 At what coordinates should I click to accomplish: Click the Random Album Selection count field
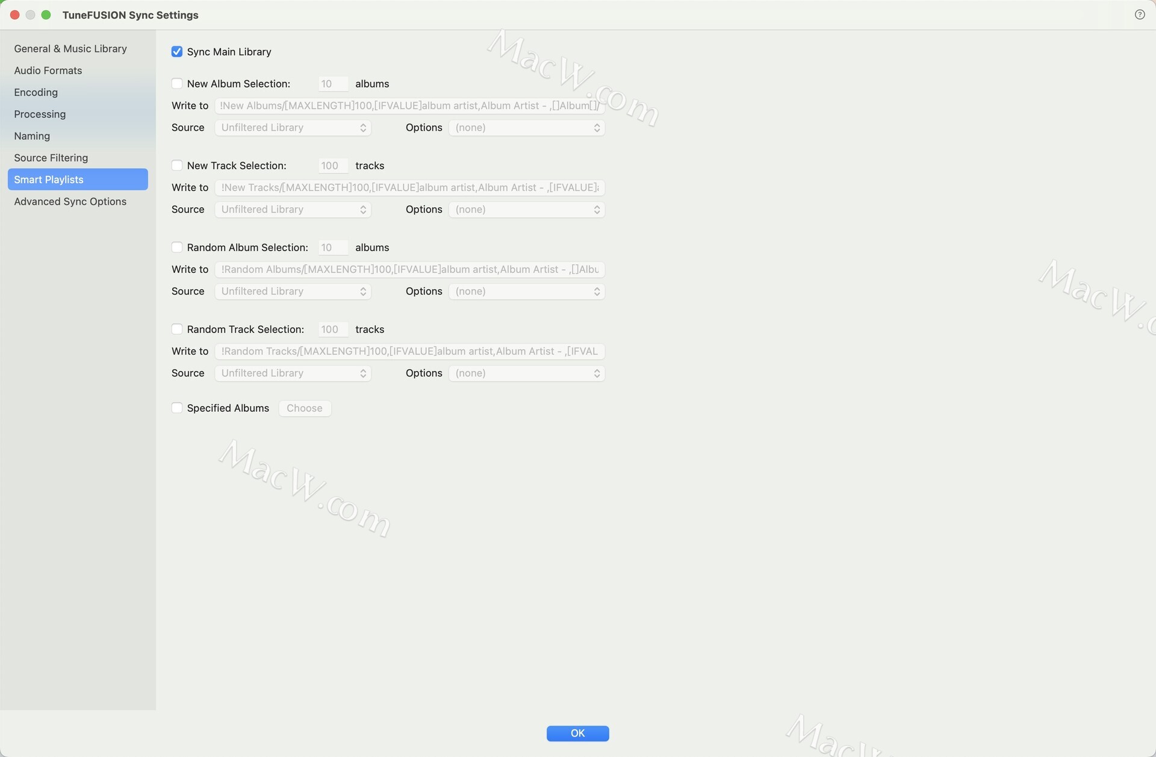pyautogui.click(x=333, y=248)
